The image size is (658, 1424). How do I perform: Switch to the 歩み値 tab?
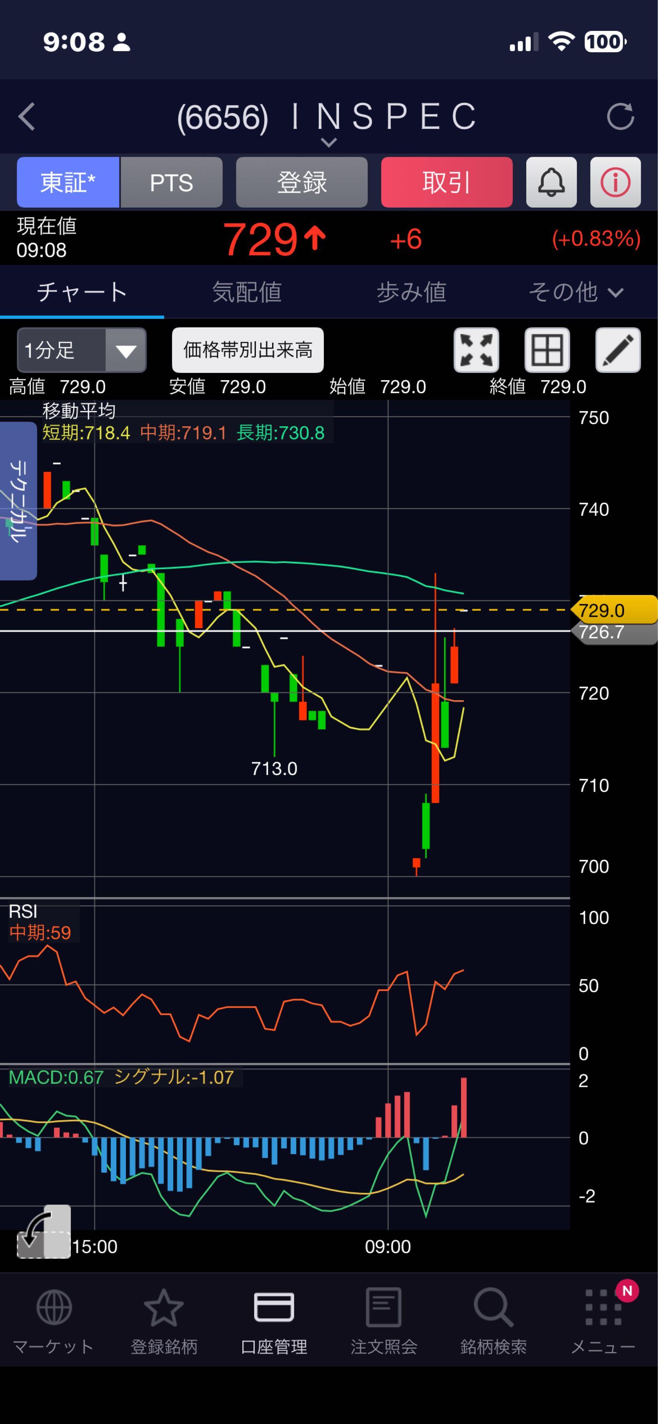(x=411, y=292)
